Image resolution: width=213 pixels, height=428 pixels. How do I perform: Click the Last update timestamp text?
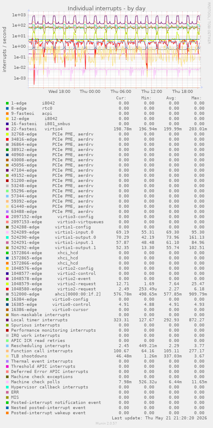click(x=159, y=418)
